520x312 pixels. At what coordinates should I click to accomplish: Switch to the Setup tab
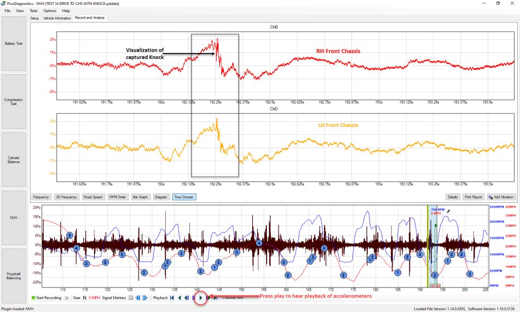(x=34, y=18)
